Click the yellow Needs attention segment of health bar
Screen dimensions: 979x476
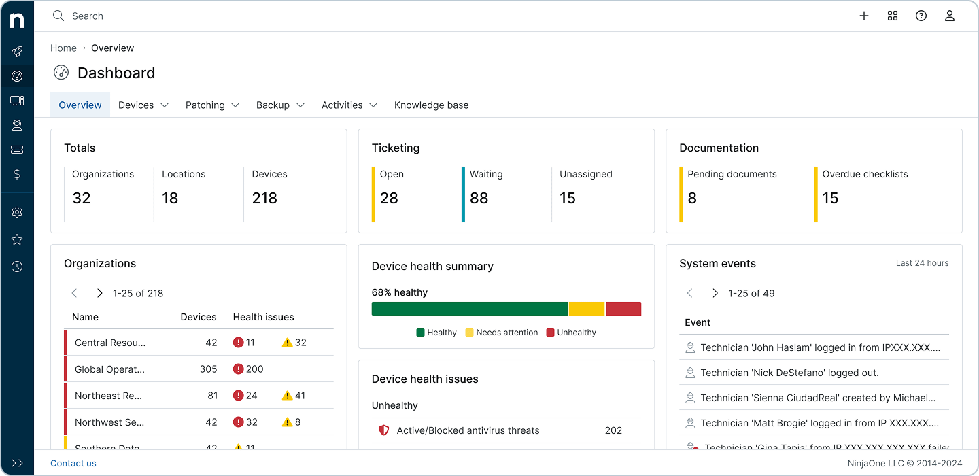click(x=587, y=308)
